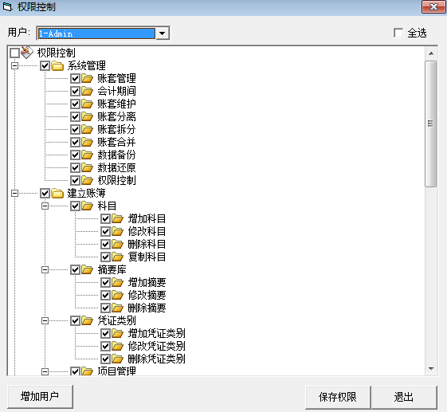Click the folder icon beside 建立账簿

coord(57,194)
